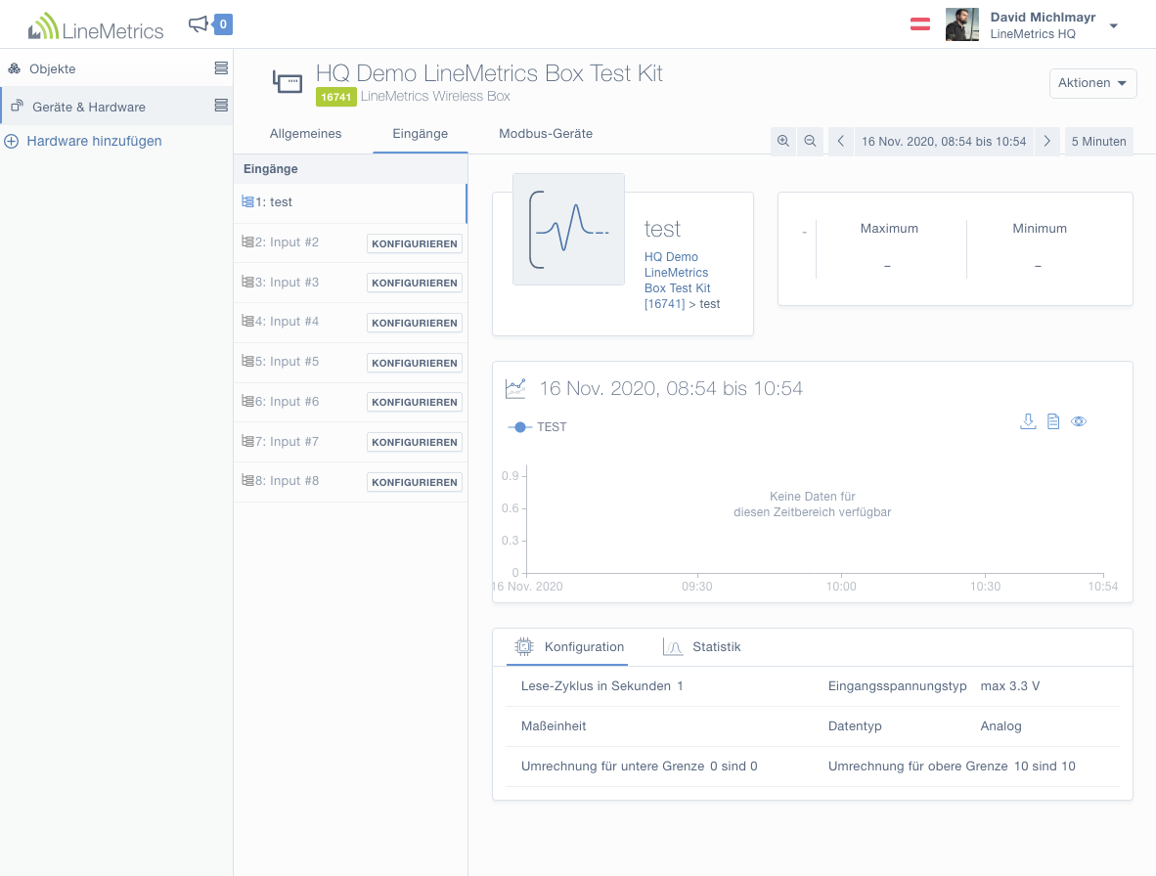
Task: Open the Aktionen dropdown
Action: pyautogui.click(x=1092, y=83)
